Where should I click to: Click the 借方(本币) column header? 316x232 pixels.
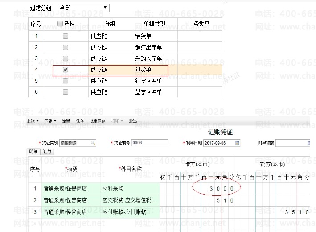pyautogui.click(x=197, y=164)
